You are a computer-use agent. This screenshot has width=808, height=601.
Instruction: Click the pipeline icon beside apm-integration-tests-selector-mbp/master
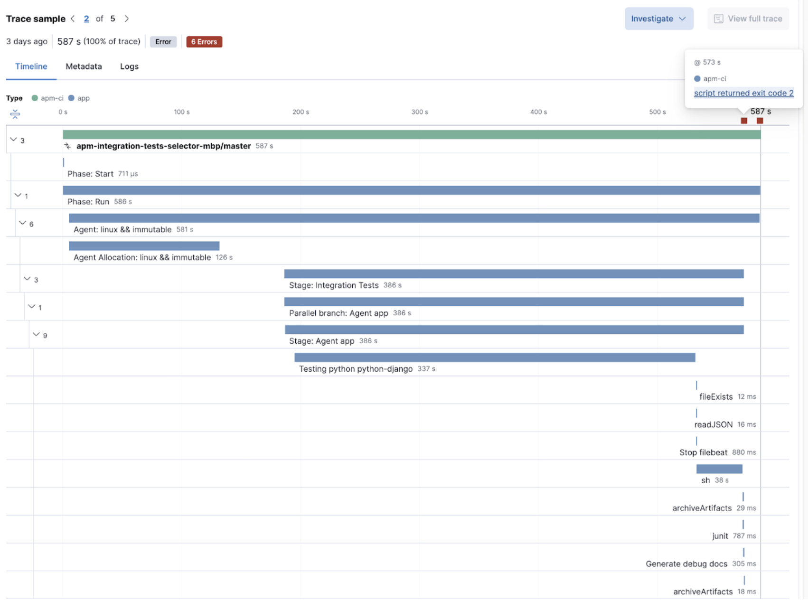coord(67,146)
